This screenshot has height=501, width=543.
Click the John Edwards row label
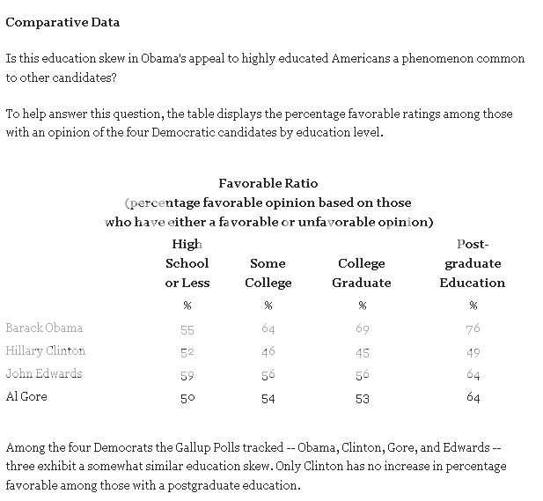(x=44, y=374)
